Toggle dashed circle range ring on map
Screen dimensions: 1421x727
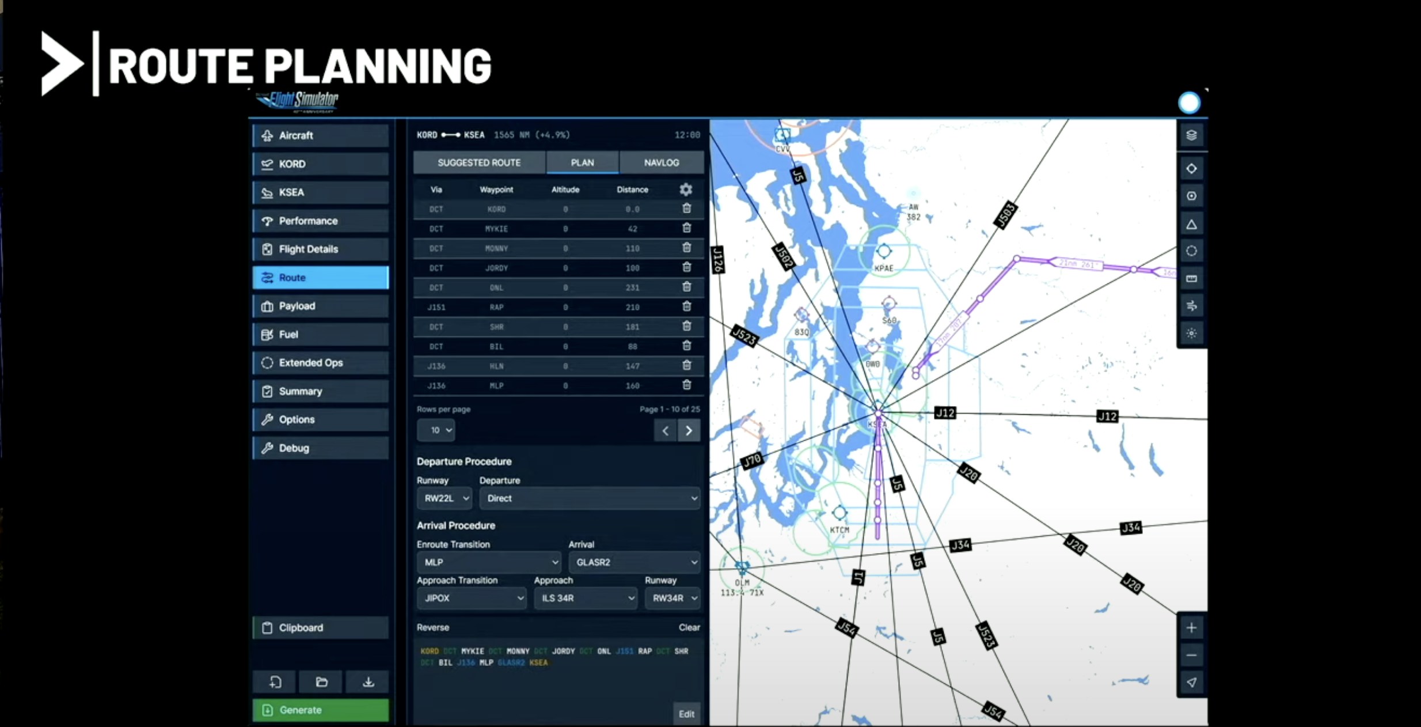tap(1191, 251)
